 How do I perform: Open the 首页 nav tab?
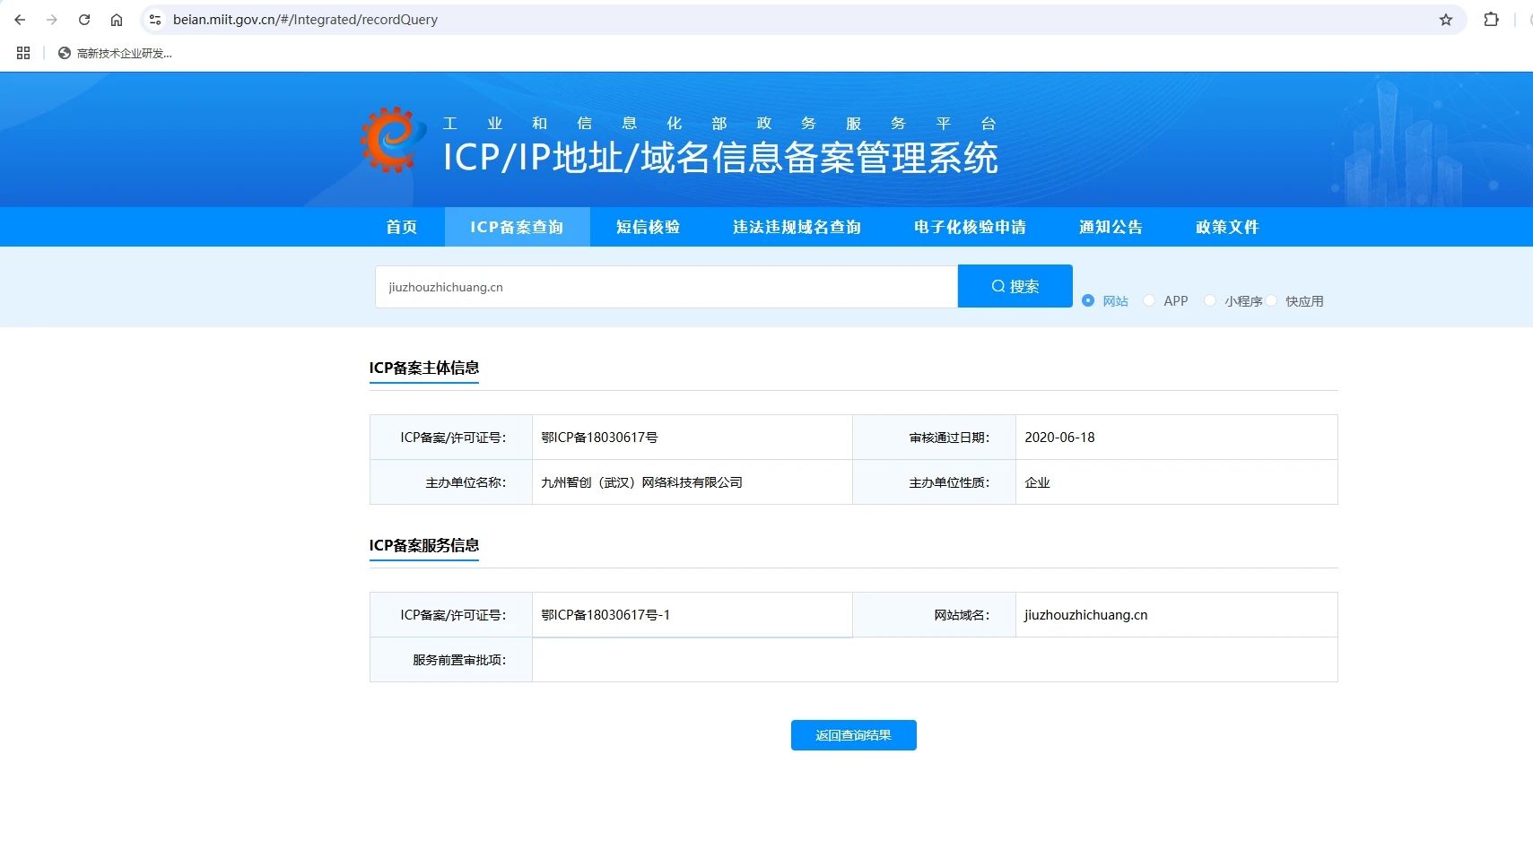pyautogui.click(x=401, y=227)
